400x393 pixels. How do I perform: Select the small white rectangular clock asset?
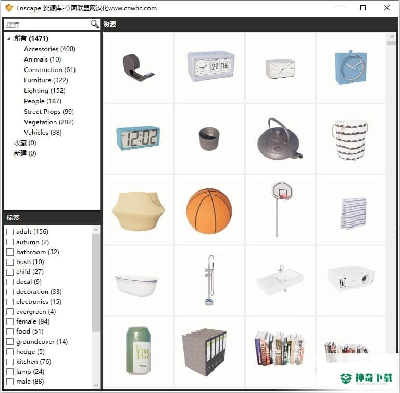pyautogui.click(x=280, y=67)
